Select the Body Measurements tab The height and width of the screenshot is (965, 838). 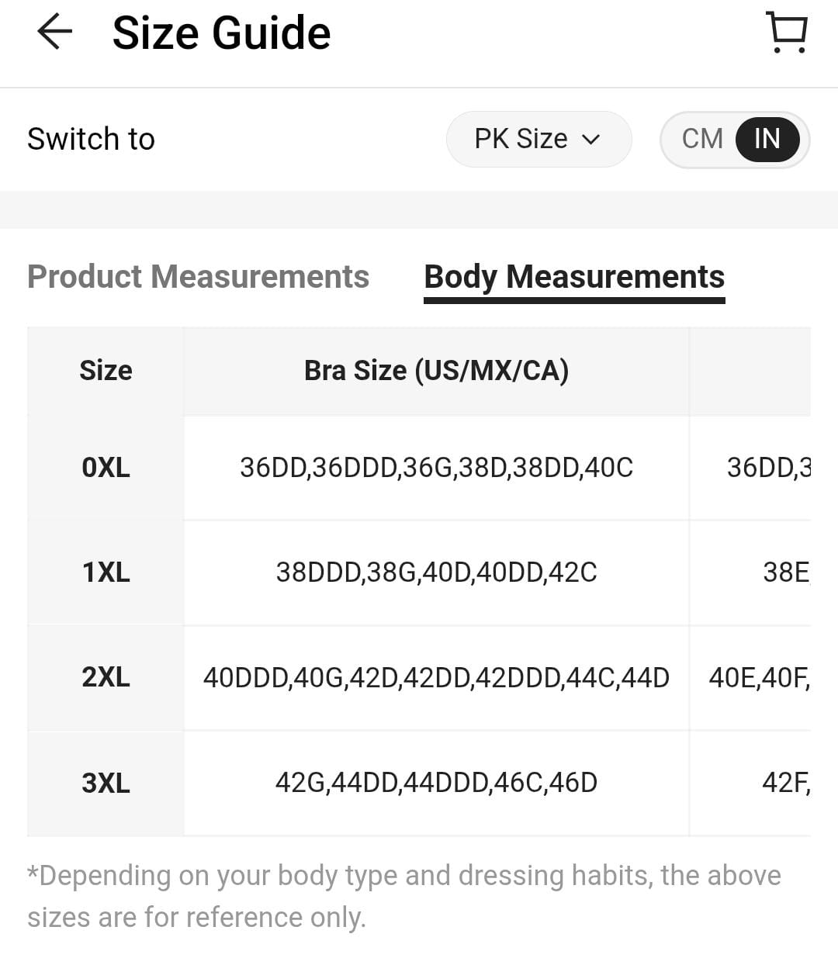pos(574,278)
